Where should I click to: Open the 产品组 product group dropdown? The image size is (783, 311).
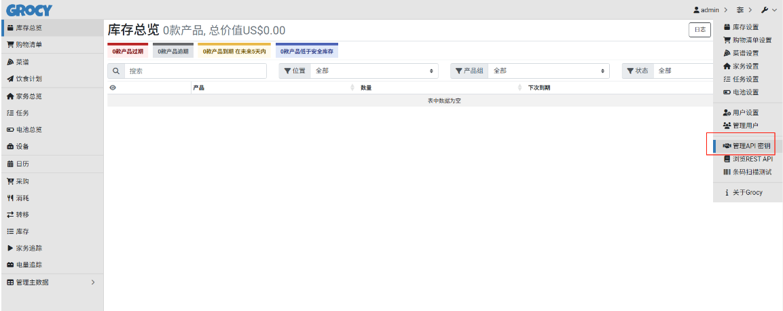pos(548,71)
